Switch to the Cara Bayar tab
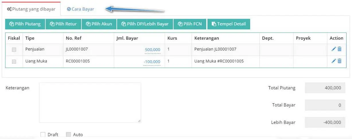Viewport: 352px width, 139px height. [x=80, y=9]
